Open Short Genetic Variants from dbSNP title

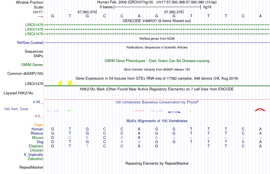tap(157, 69)
